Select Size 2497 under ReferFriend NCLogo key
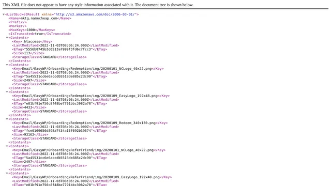The height and width of the screenshot is (186, 331). click(x=28, y=162)
